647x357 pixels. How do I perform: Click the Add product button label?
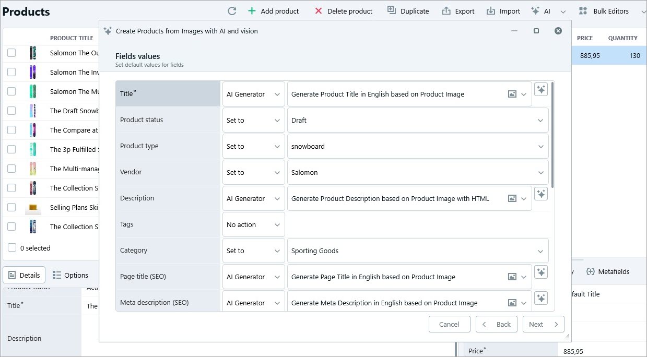tap(280, 11)
